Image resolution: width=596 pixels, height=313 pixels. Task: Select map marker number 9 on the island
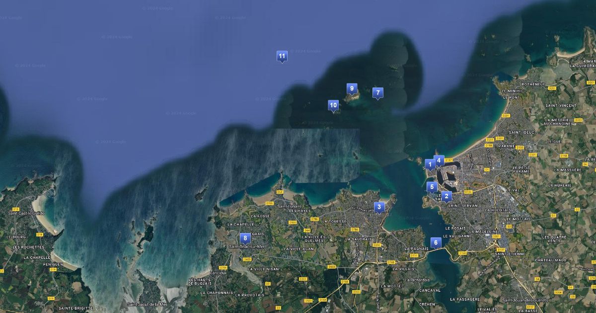[352, 89]
